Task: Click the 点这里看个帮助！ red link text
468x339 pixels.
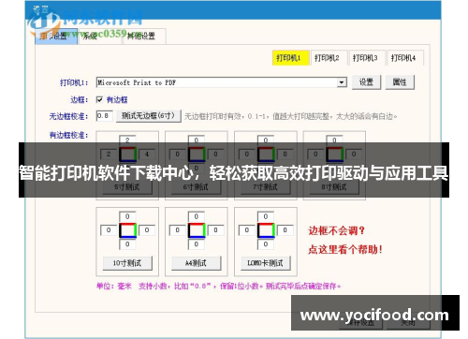Action: pos(345,249)
